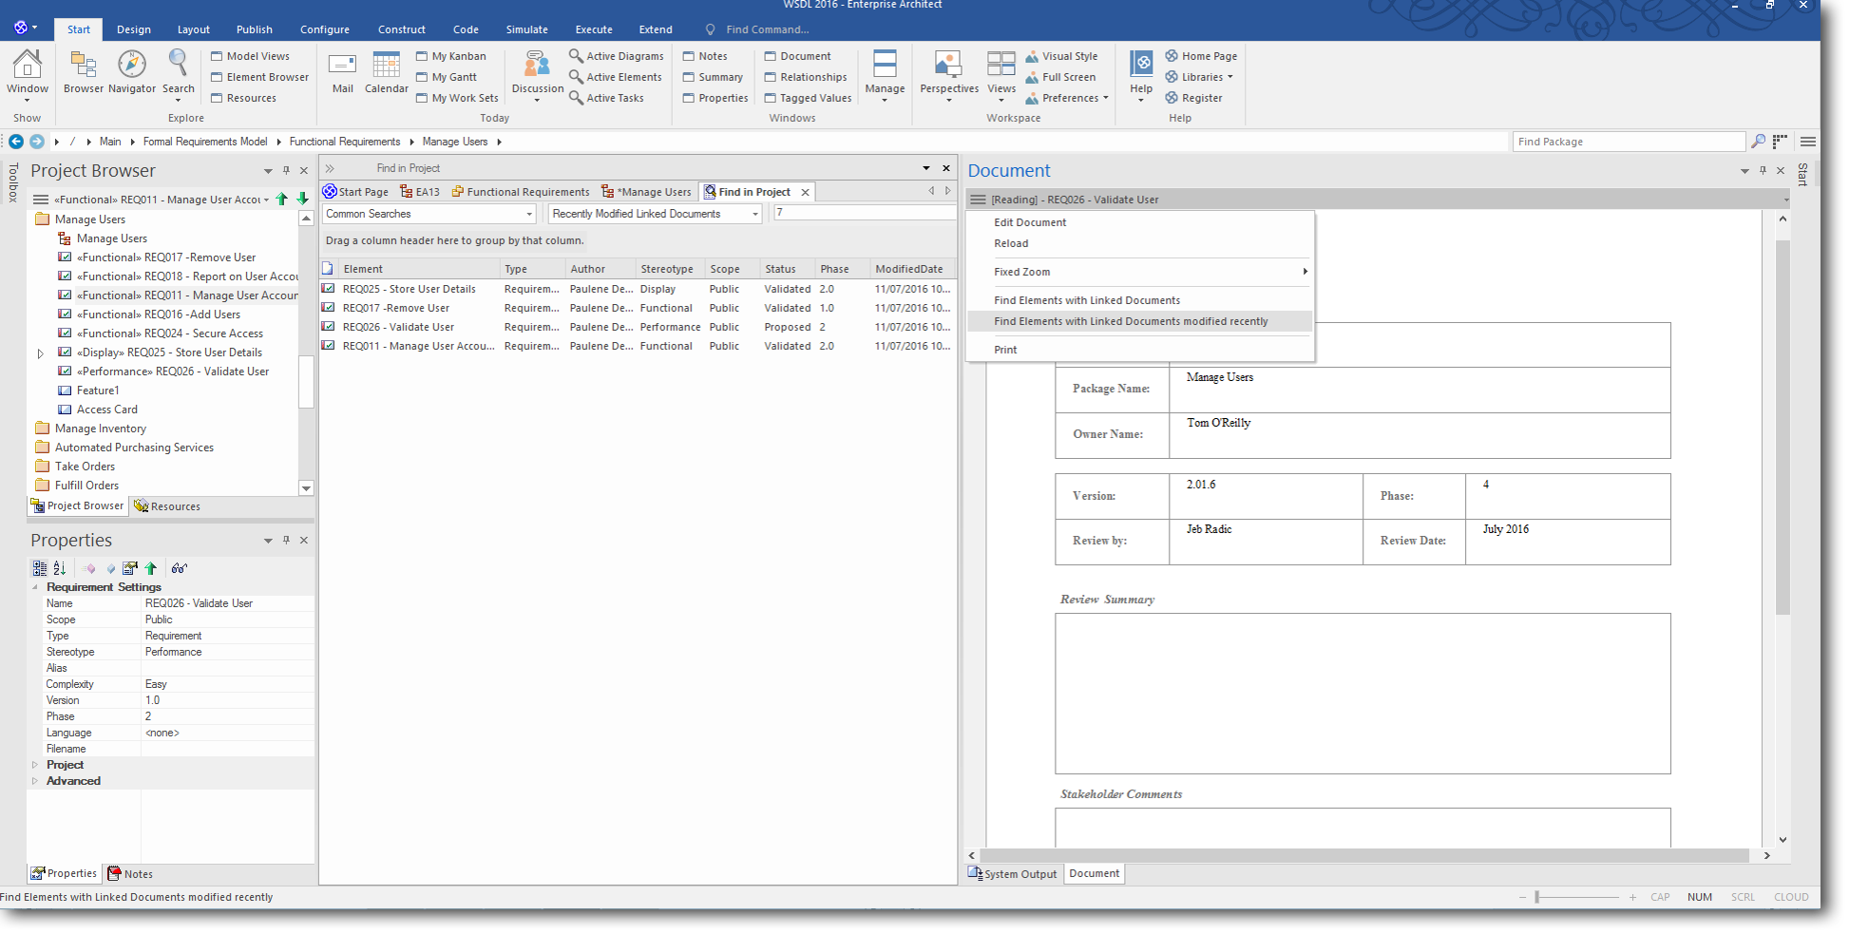The height and width of the screenshot is (934, 1849).
Task: Click the Browser icon in Explore group
Action: pyautogui.click(x=84, y=65)
